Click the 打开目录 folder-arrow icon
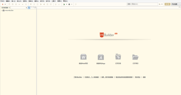Screen dimensions: 181x95 point(118,57)
